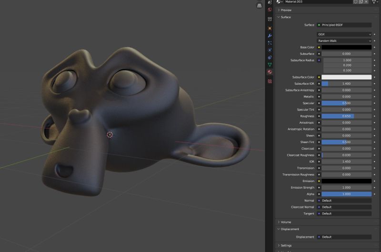Open the Subsurface Color white swatch
Screen dimensions: 381x252
click(x=347, y=77)
